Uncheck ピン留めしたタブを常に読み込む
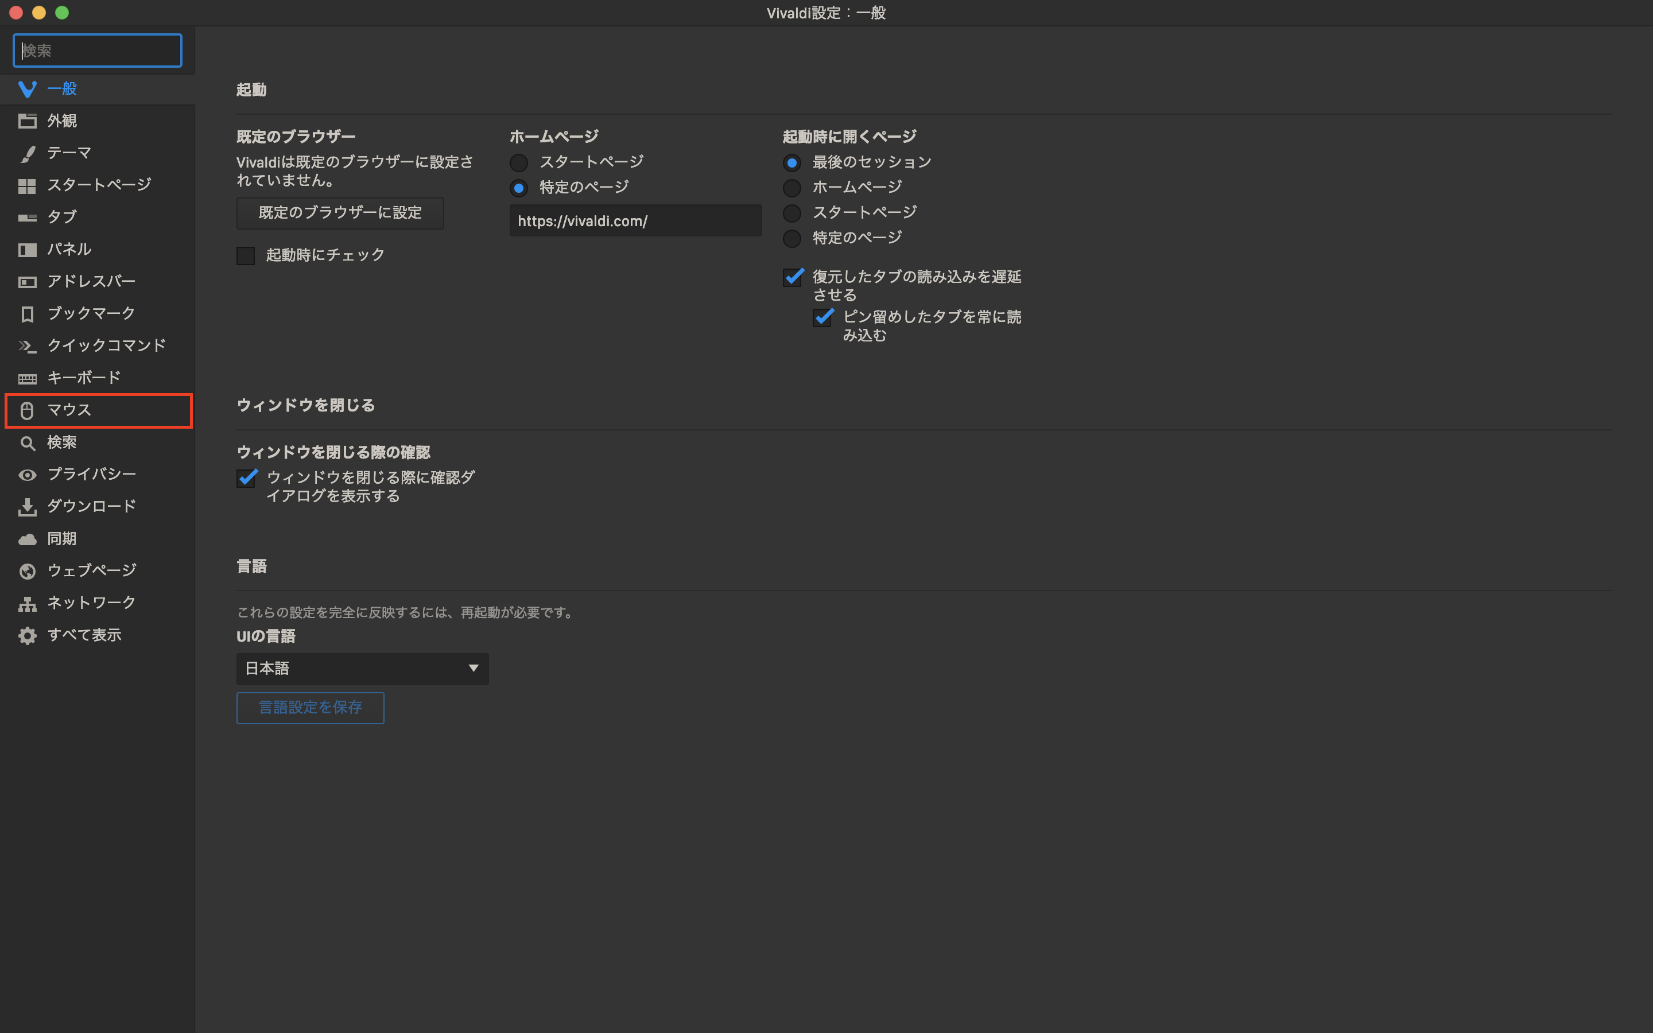The width and height of the screenshot is (1653, 1033). [822, 317]
